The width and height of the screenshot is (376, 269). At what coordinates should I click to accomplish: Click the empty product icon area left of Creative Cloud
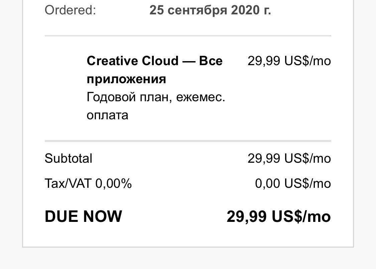pos(65,70)
